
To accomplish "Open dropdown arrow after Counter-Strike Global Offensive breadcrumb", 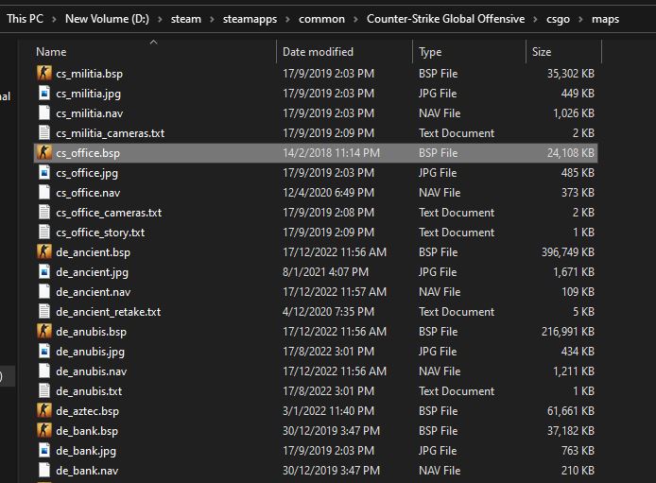I will (x=535, y=19).
